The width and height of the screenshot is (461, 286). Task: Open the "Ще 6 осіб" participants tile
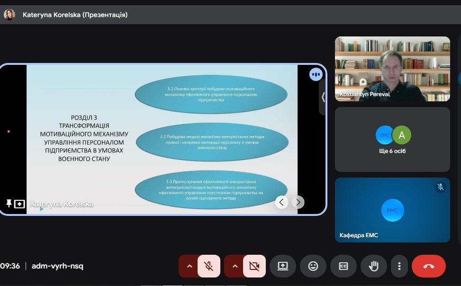[392, 139]
